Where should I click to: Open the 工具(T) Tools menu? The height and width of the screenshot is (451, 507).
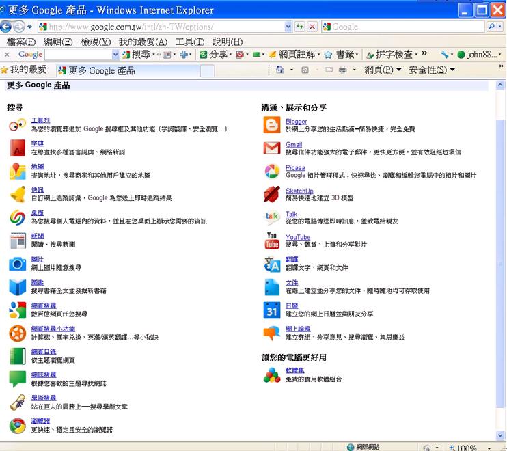[x=190, y=42]
